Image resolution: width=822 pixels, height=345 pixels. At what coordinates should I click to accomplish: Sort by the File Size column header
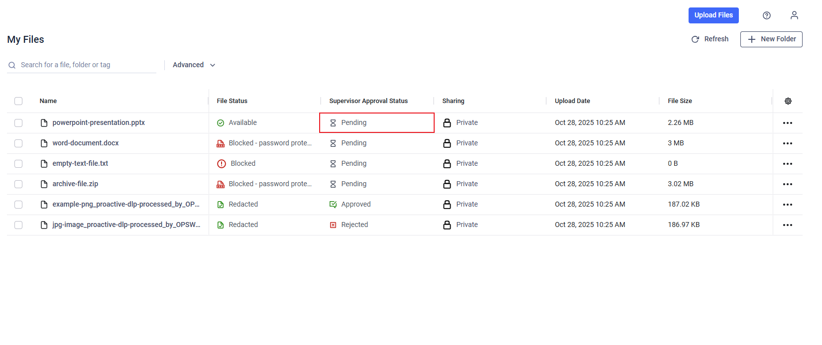click(680, 101)
